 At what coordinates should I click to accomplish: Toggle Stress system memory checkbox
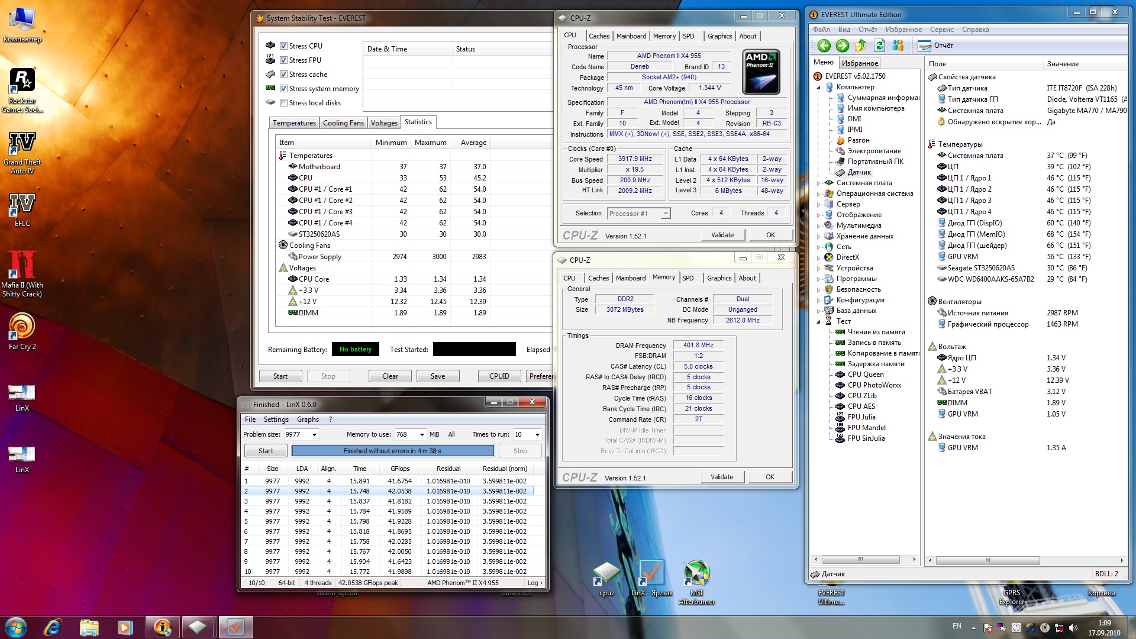[284, 88]
